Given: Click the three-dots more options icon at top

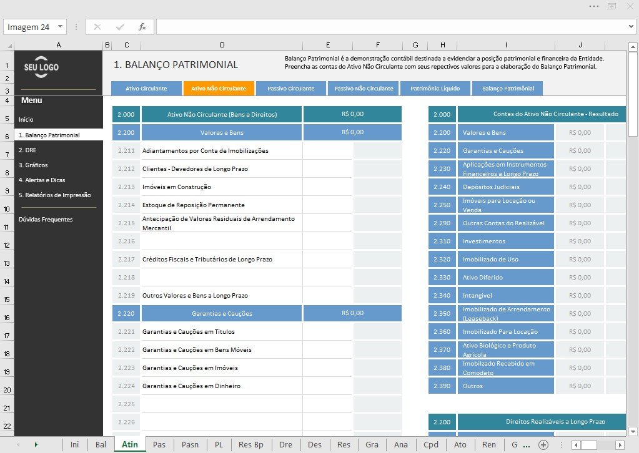Looking at the screenshot, I should point(594,6).
